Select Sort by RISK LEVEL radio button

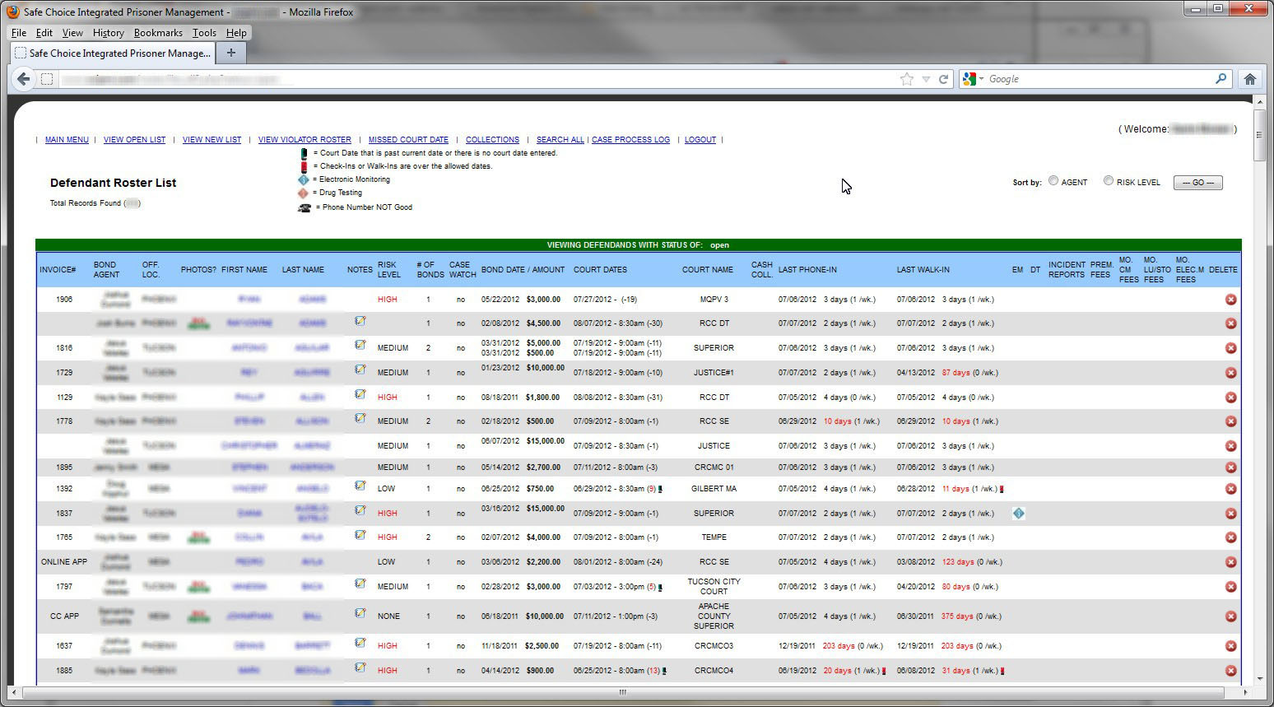point(1109,181)
